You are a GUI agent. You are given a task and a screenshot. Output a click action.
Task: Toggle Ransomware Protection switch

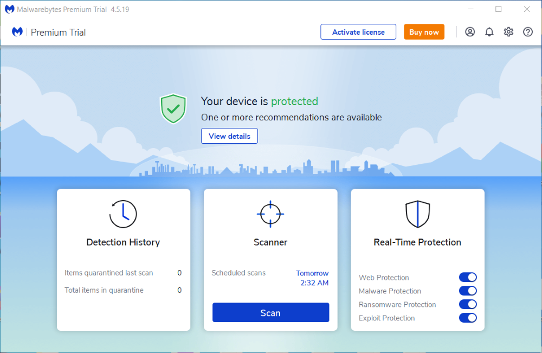tap(467, 304)
